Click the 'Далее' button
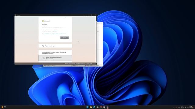Image resolution: width=195 pixels, height=109 pixels. point(64,38)
